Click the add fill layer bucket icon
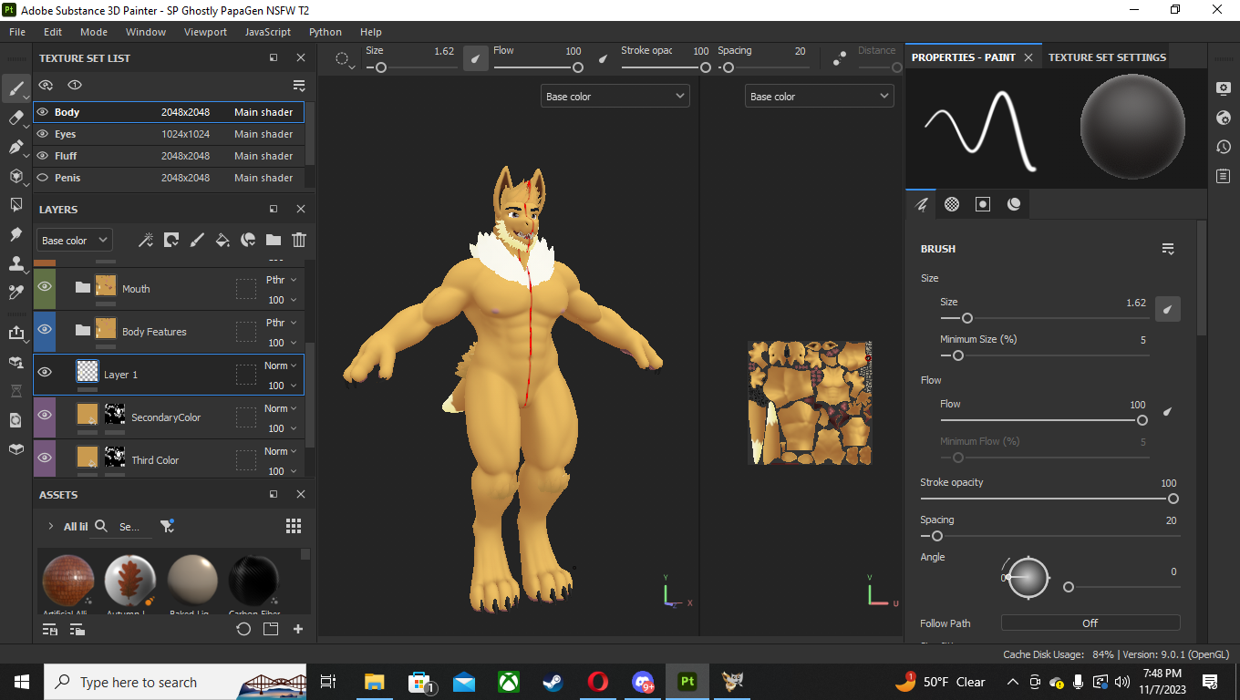This screenshot has width=1240, height=700. click(x=222, y=240)
